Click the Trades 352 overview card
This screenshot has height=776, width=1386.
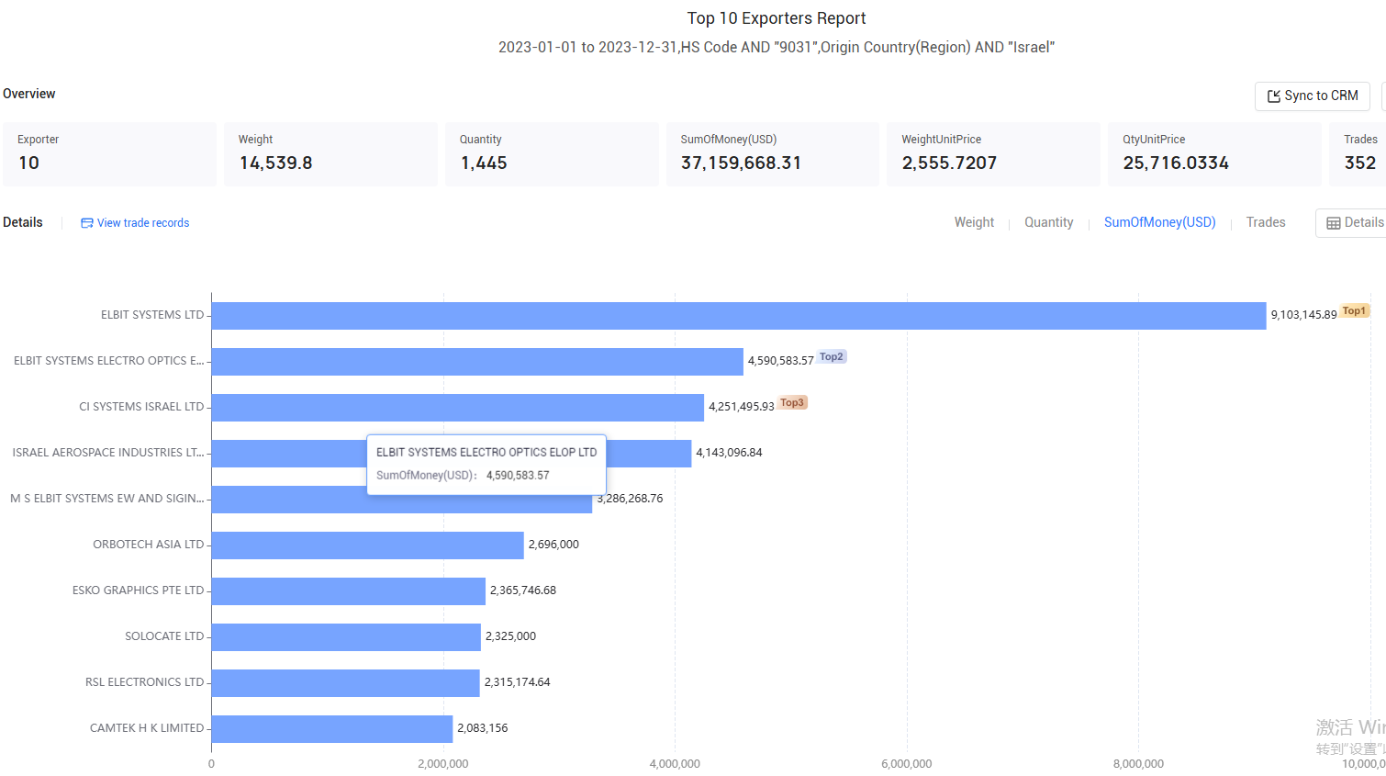(1358, 154)
